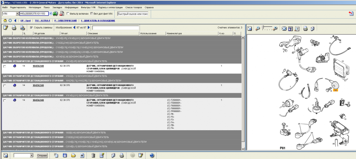Image resolution: width=356 pixels, height=159 pixels.
Task: Open the Интеграция menu
Action: click(x=35, y=7)
